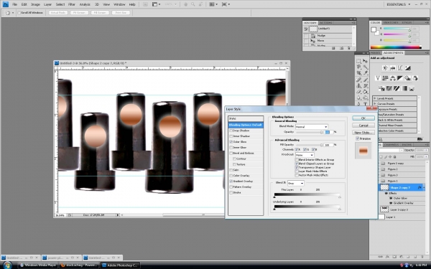Add a Levels adjustment
The height and width of the screenshot is (269, 431).
[x=392, y=68]
